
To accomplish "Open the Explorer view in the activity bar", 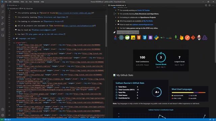I will point(3,6).
